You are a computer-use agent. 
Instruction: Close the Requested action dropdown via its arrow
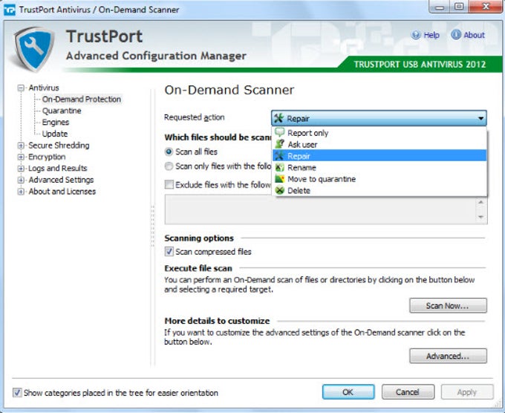[x=480, y=118]
